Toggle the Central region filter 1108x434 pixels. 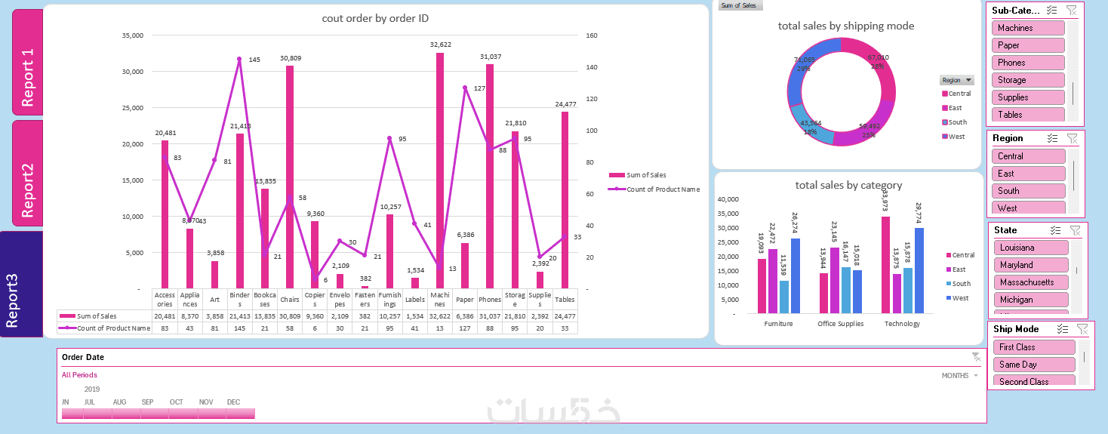click(x=1029, y=156)
